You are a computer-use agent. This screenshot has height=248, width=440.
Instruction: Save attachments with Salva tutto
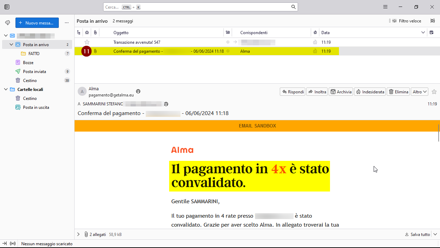[418, 234]
